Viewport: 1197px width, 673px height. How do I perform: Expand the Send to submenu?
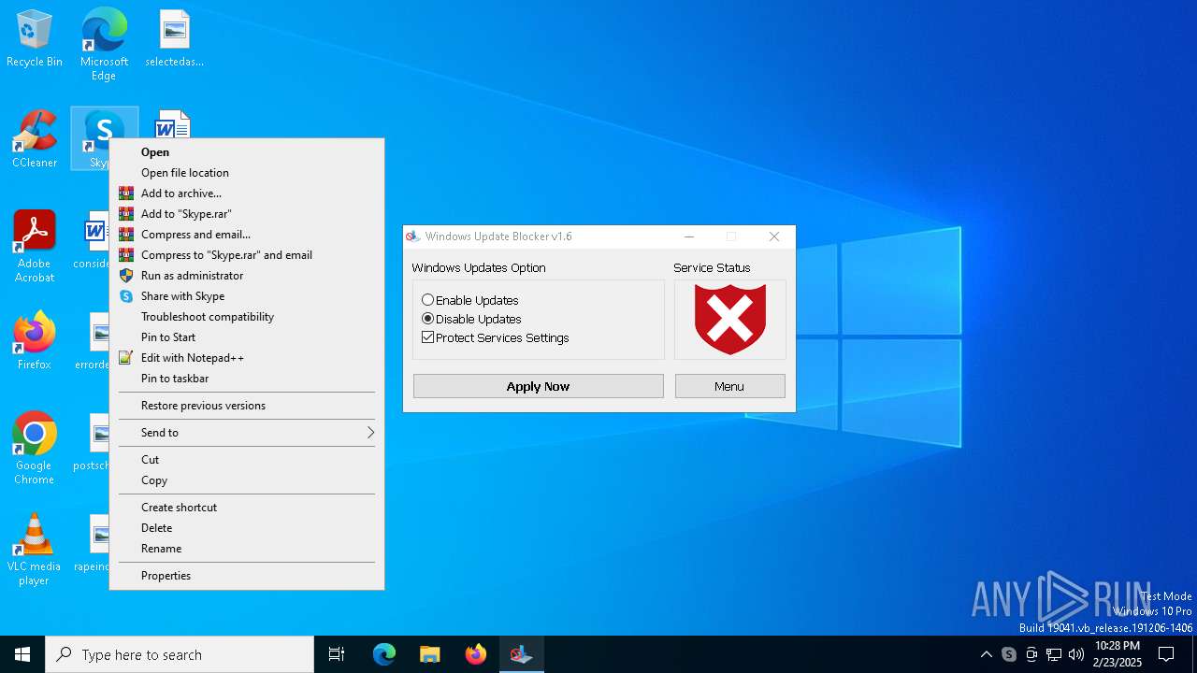(x=247, y=433)
